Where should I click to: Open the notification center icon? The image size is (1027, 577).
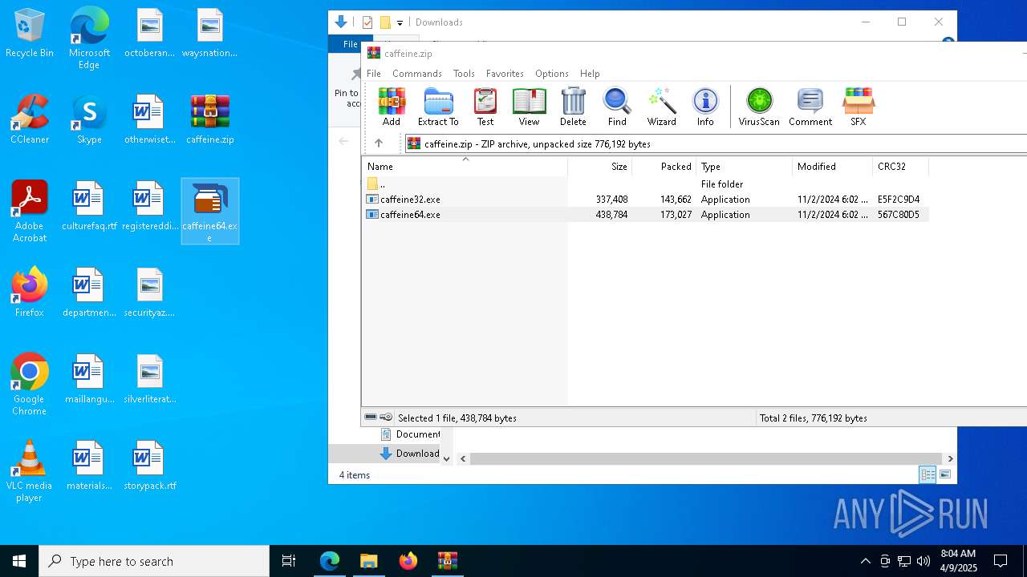1001,561
